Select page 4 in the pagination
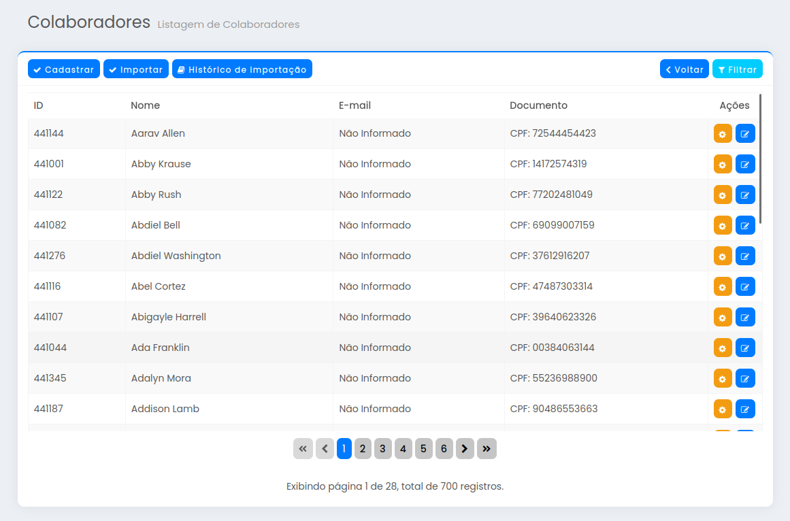The width and height of the screenshot is (790, 521). tap(403, 449)
